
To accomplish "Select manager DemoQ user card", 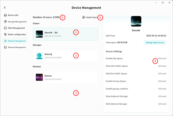I will coord(65,55).
